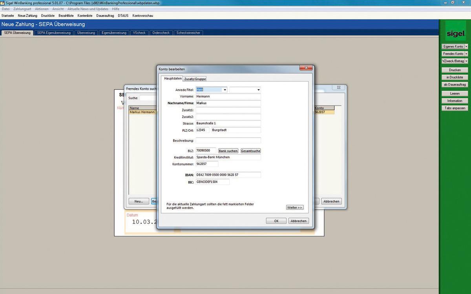Open the Datei menu
Screen dimensions: 471x294
(5, 9)
